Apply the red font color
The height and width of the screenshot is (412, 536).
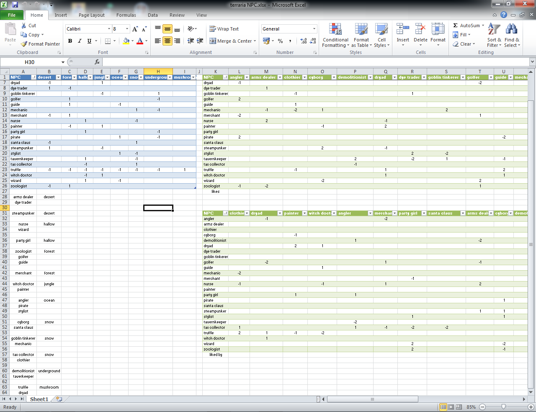click(x=140, y=41)
